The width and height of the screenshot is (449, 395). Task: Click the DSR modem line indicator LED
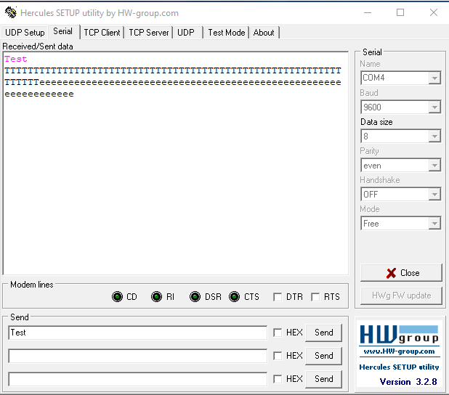point(195,297)
